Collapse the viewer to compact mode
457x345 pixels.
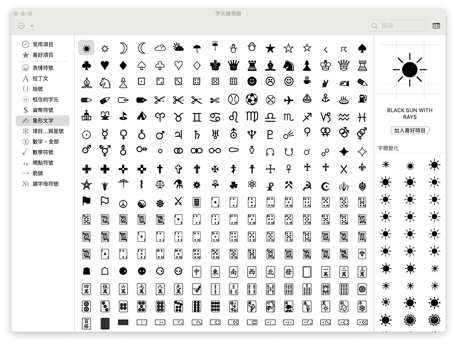point(436,26)
